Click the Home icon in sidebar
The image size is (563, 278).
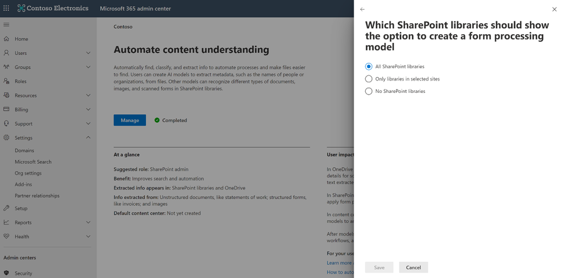point(6,39)
